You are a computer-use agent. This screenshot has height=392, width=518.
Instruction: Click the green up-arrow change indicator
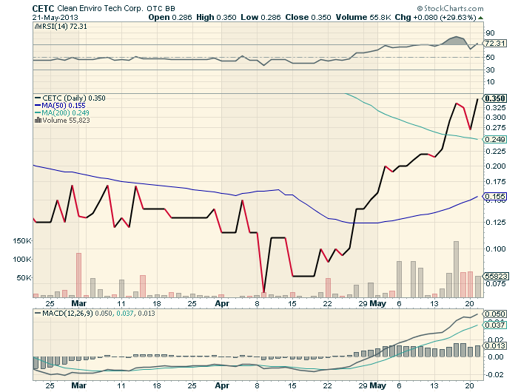pyautogui.click(x=481, y=18)
